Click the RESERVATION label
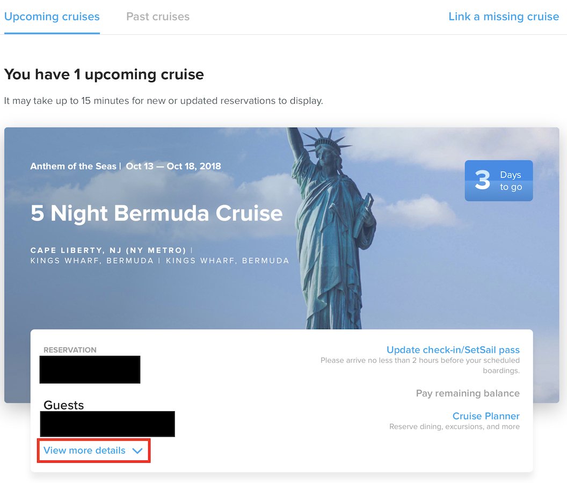The image size is (567, 483). (x=70, y=350)
